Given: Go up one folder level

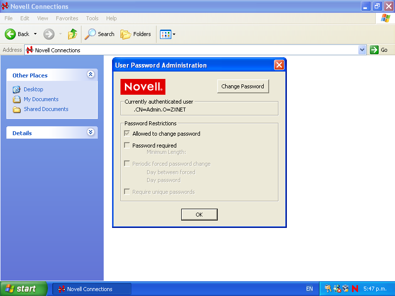Looking at the screenshot, I should click(73, 34).
